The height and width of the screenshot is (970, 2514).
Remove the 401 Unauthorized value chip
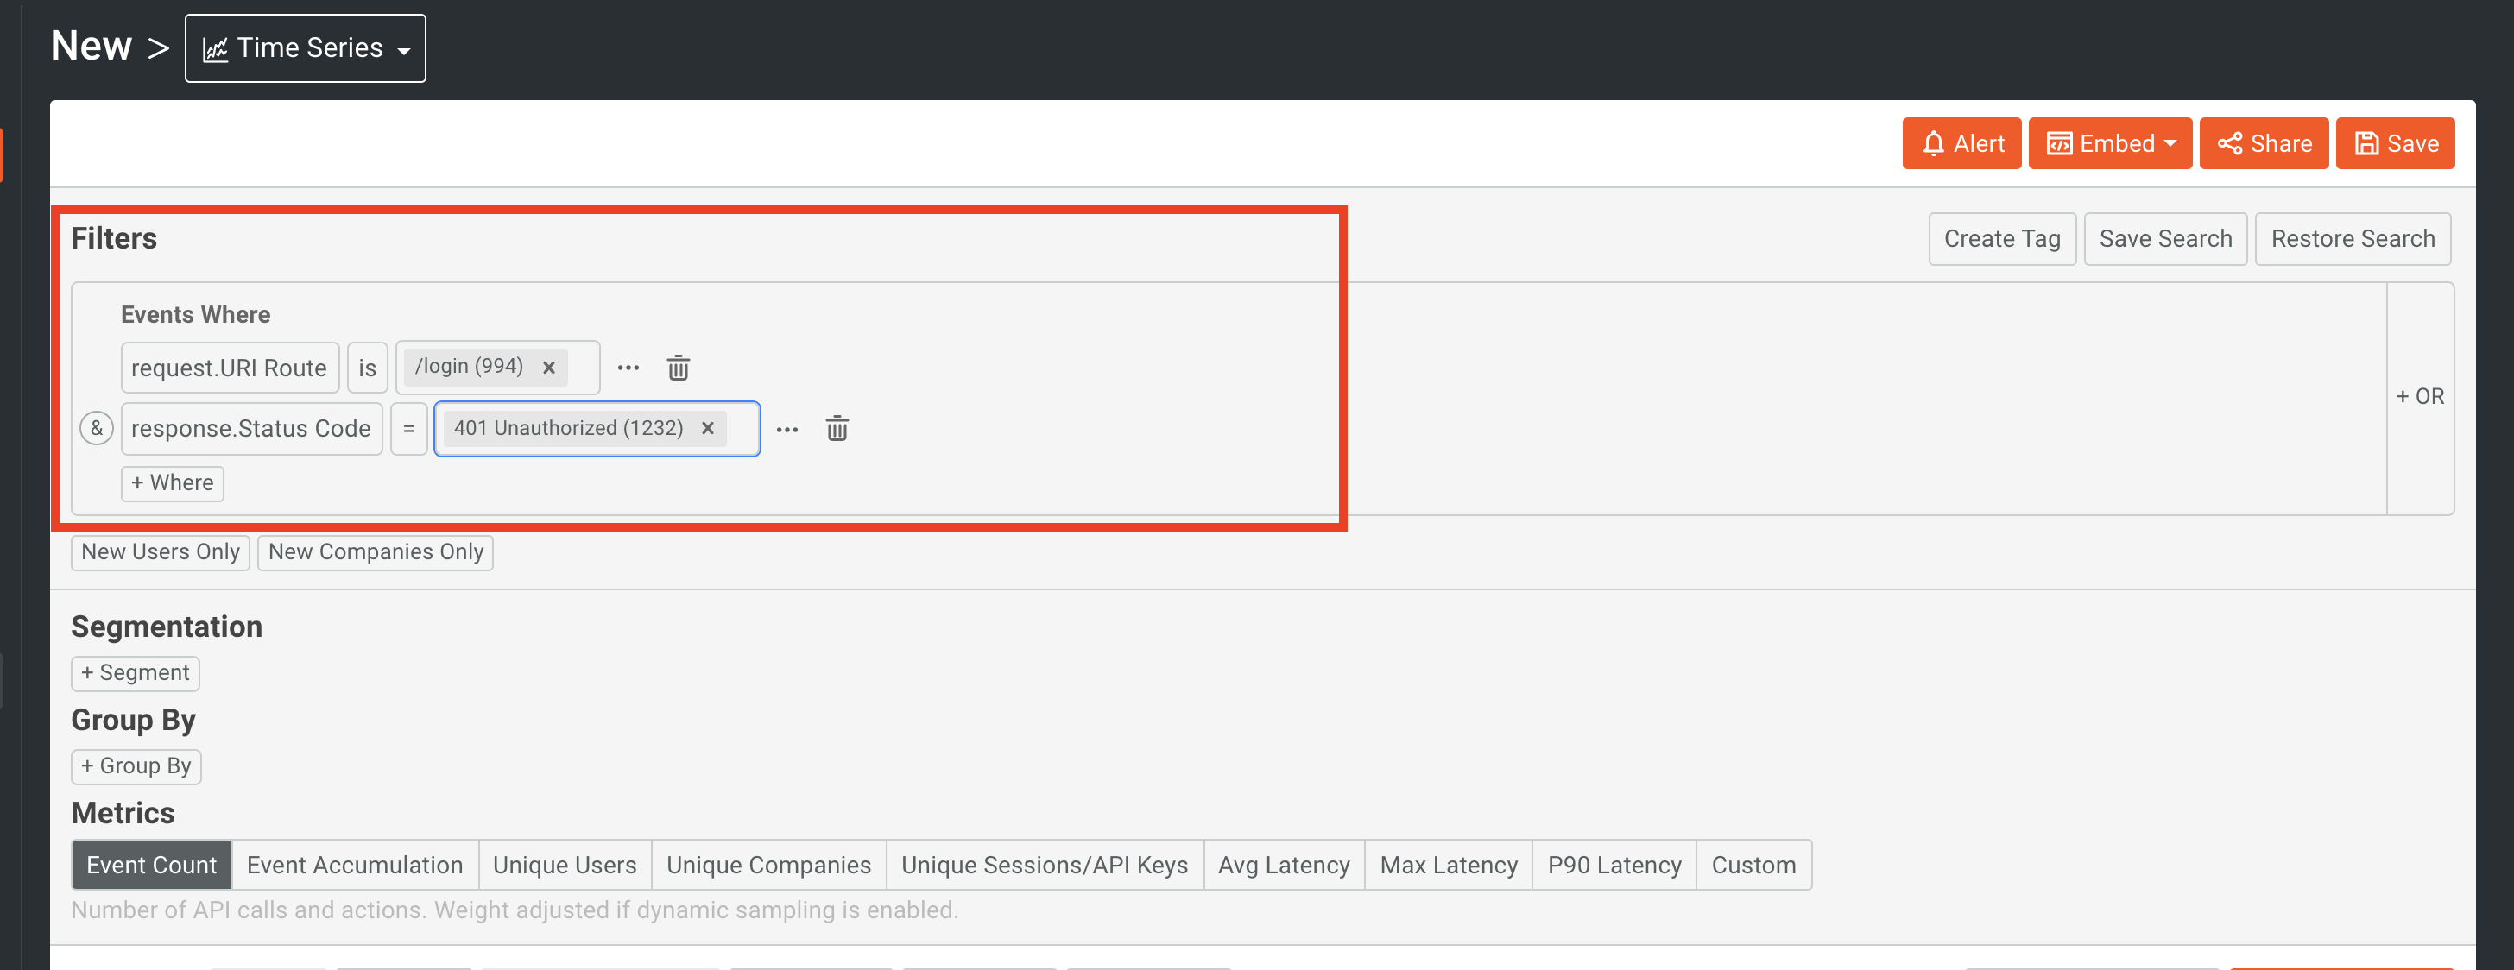[x=709, y=428]
